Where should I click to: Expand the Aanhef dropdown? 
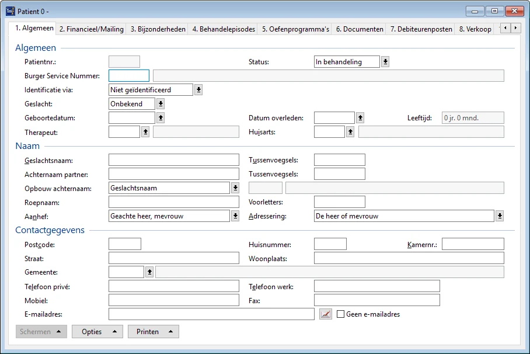click(x=235, y=216)
